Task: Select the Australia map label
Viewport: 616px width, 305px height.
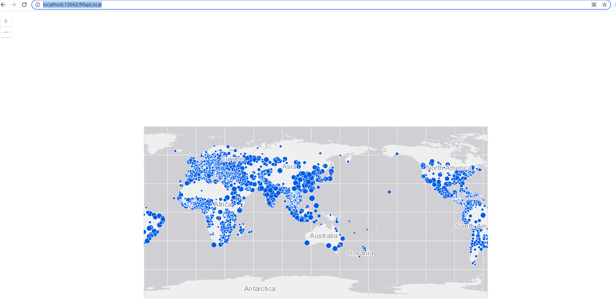Action: pyautogui.click(x=324, y=236)
